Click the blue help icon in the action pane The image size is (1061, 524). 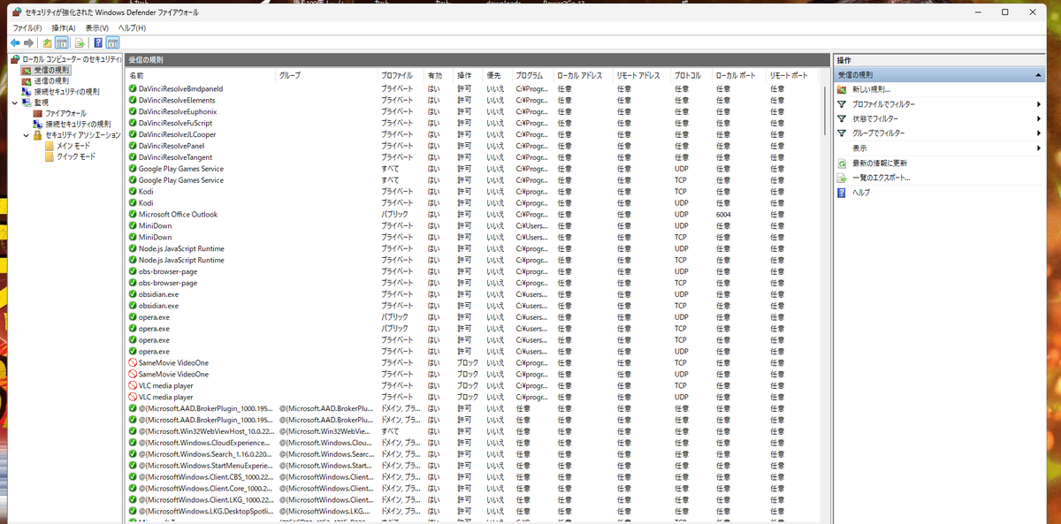click(x=842, y=192)
